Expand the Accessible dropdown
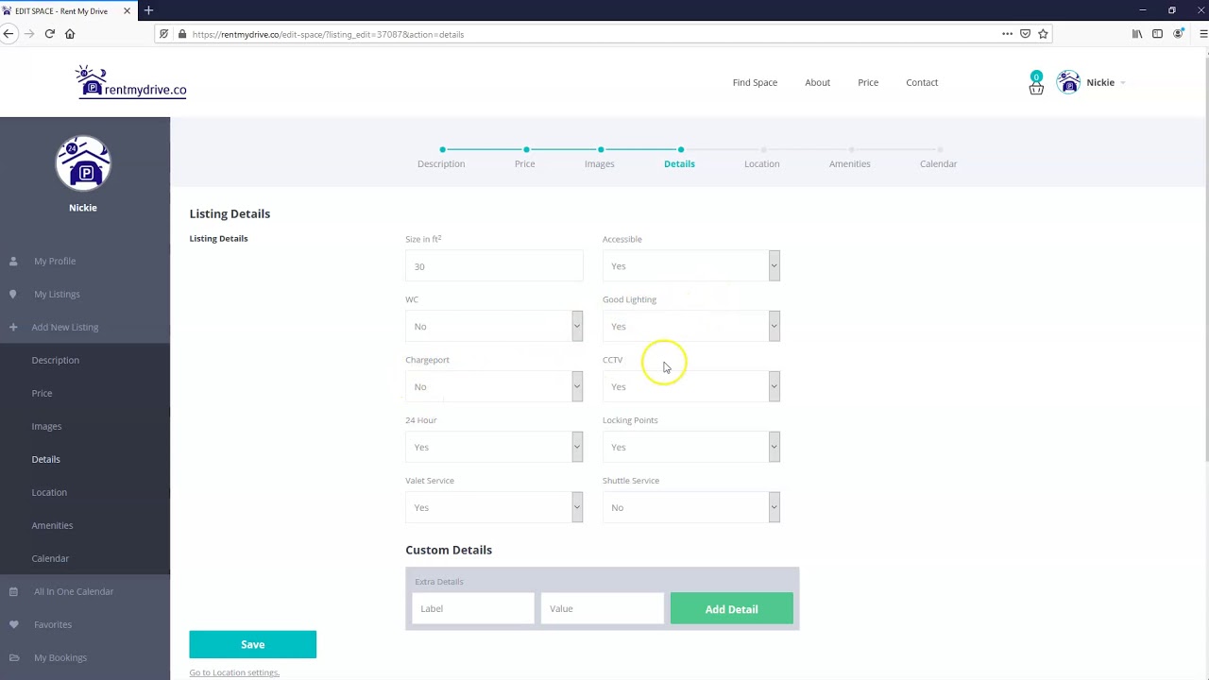1209x680 pixels. coord(690,266)
